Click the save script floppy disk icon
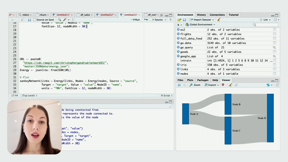Screen dimensions: 288x162 [x=29, y=19]
